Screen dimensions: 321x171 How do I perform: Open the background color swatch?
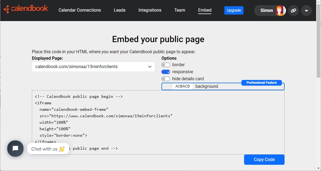(x=166, y=86)
